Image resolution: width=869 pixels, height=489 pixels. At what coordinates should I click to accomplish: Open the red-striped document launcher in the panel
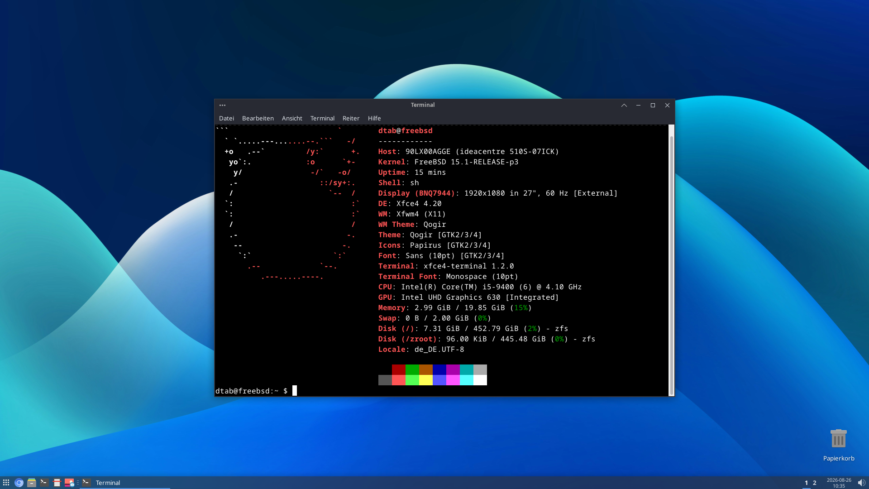coord(57,483)
